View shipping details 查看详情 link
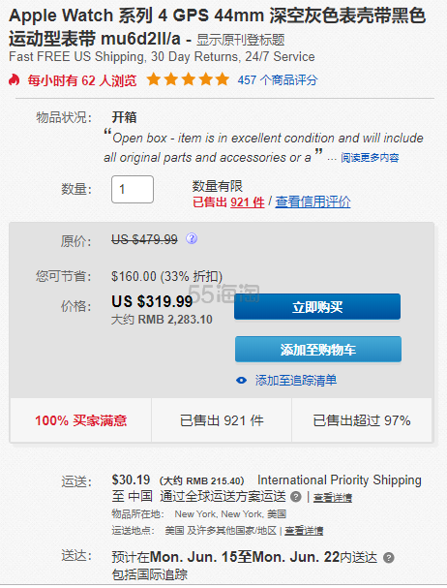Image resolution: width=447 pixels, height=588 pixels. [332, 498]
